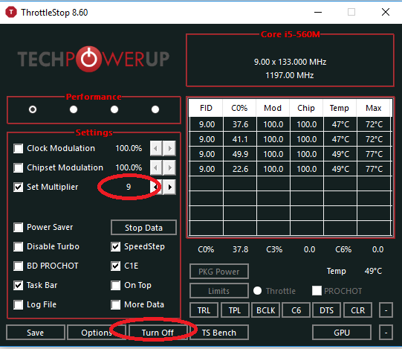Image resolution: width=402 pixels, height=349 pixels.
Task: Increase Chipset Modulation with right arrow
Action: 169,167
